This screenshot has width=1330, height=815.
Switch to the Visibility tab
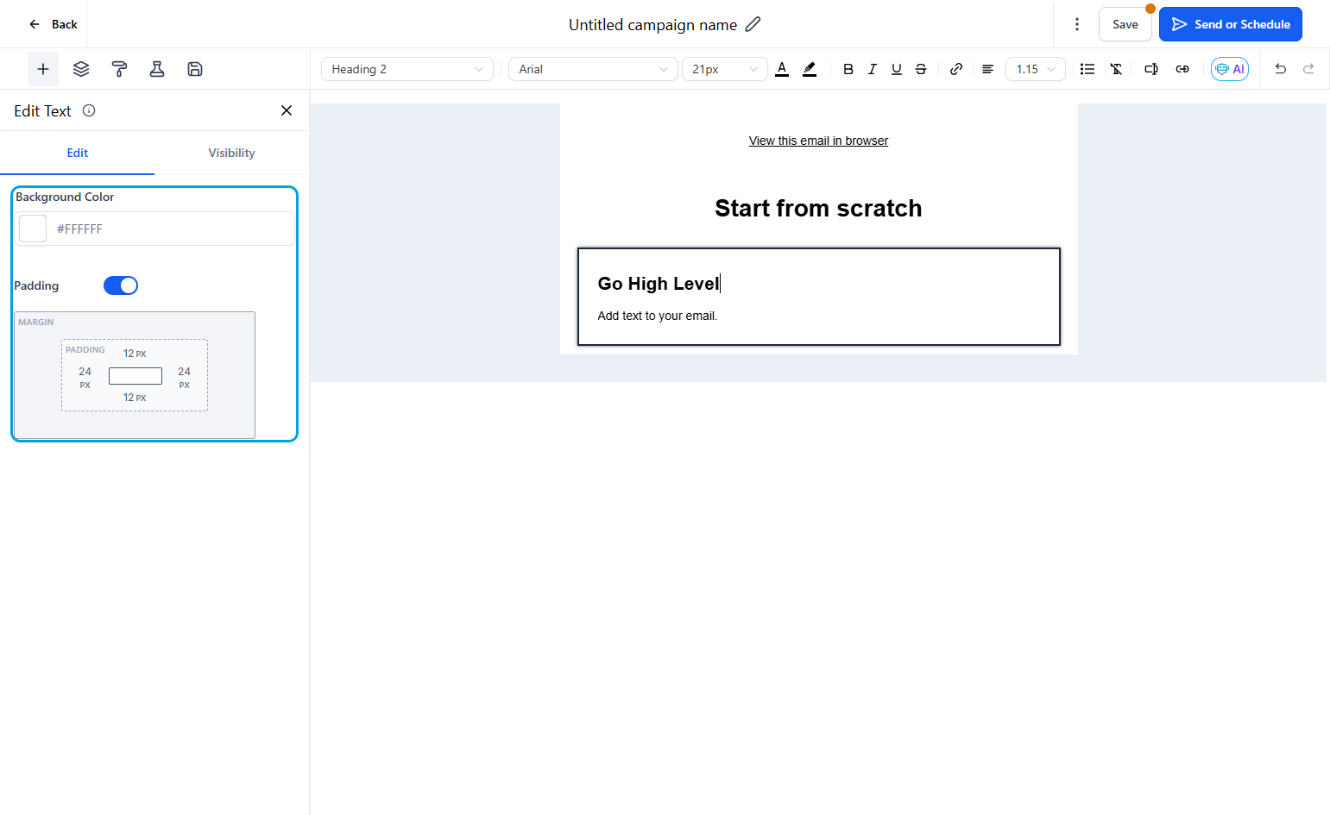coord(231,153)
